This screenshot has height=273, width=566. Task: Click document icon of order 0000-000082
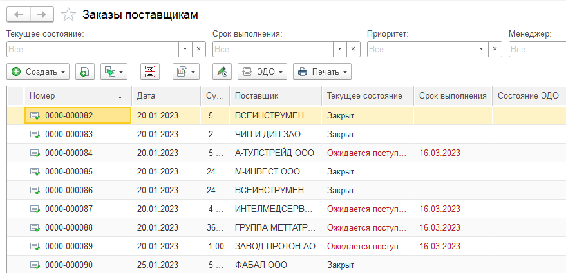click(35, 116)
